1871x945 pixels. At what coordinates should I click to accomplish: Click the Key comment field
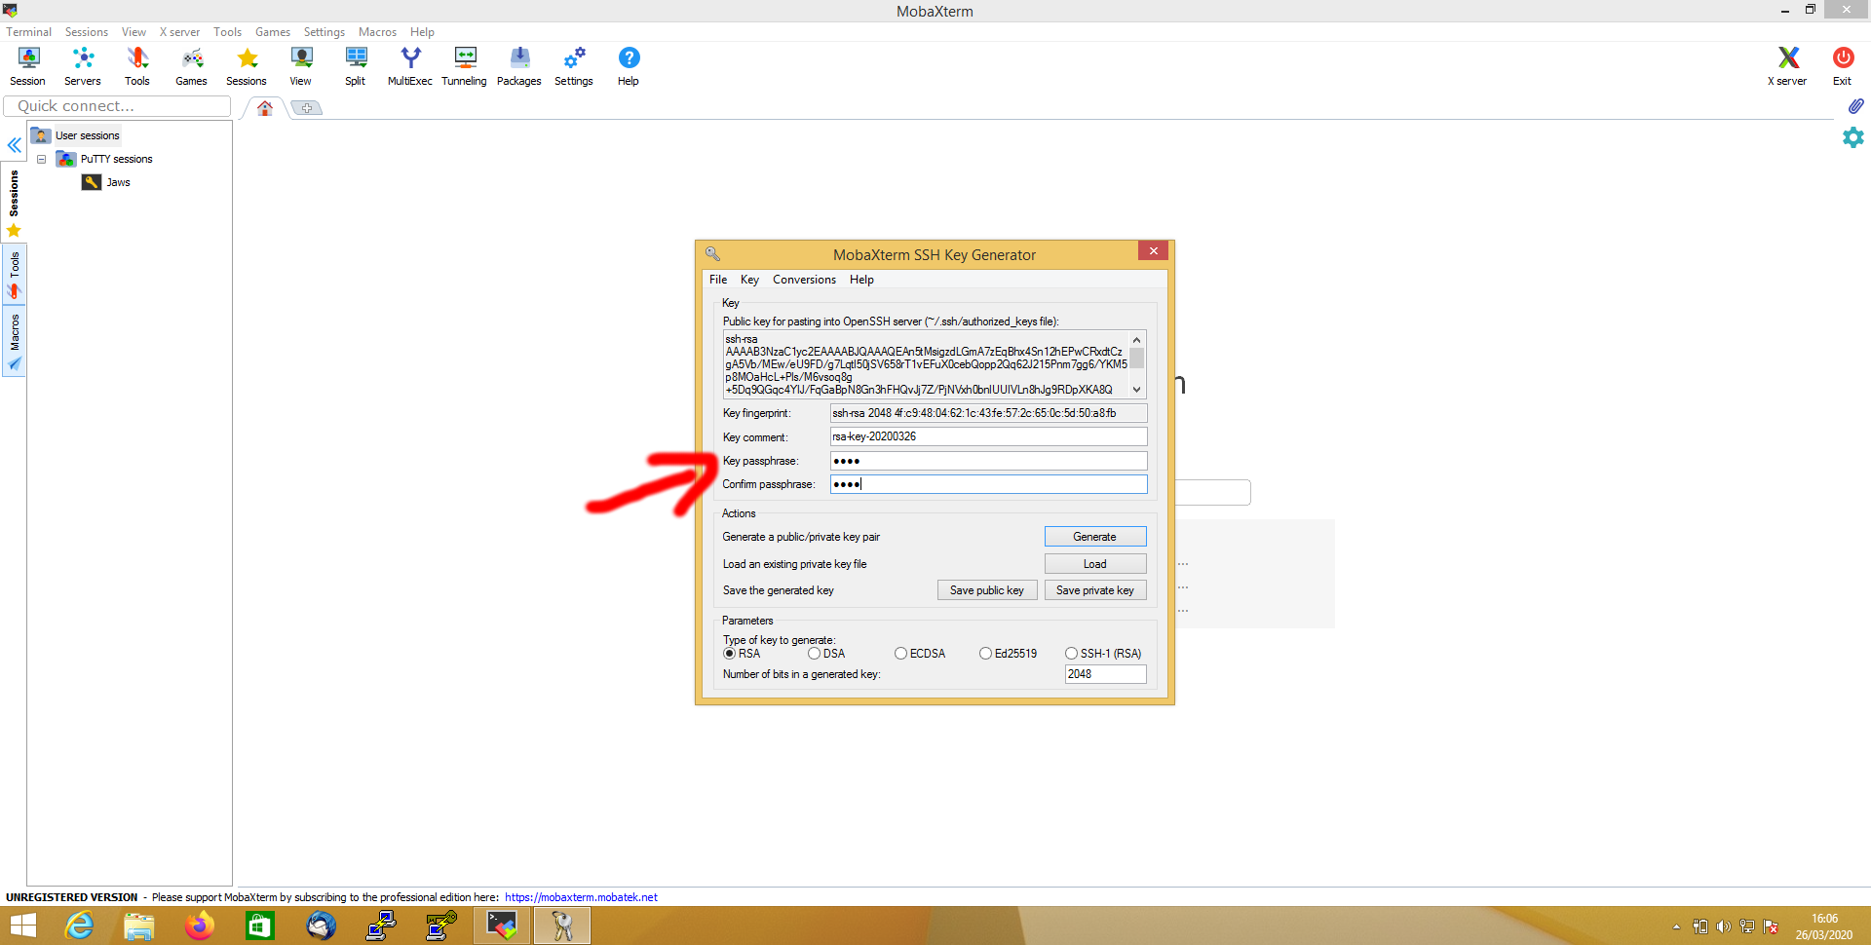988,436
